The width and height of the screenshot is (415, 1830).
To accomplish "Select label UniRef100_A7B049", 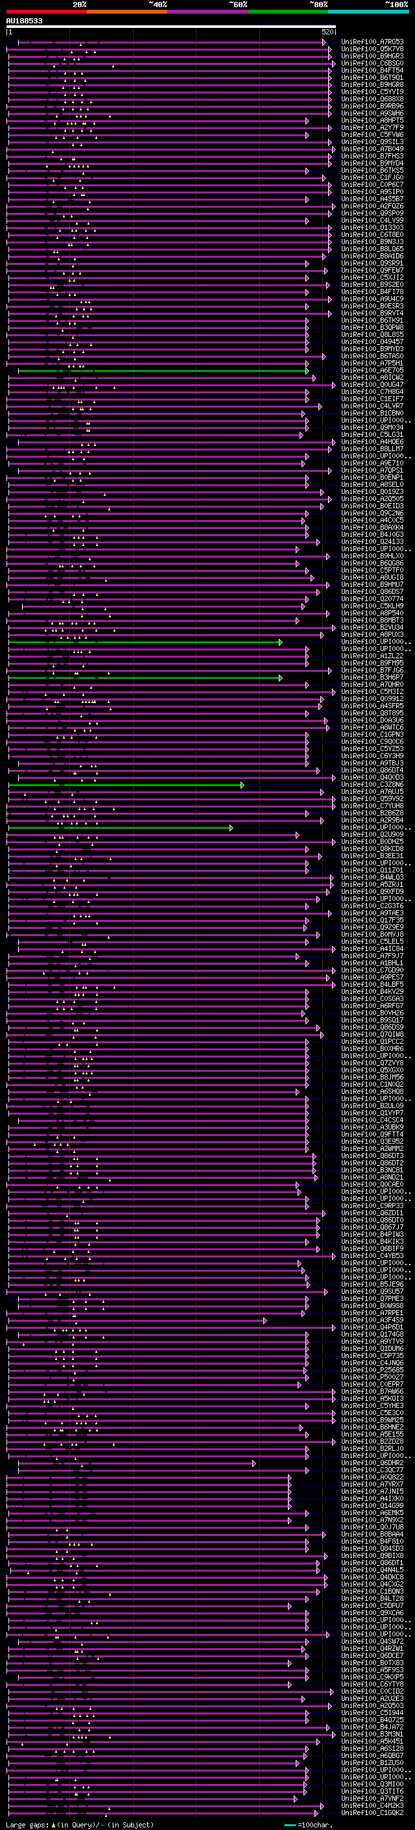I will pos(372,149).
